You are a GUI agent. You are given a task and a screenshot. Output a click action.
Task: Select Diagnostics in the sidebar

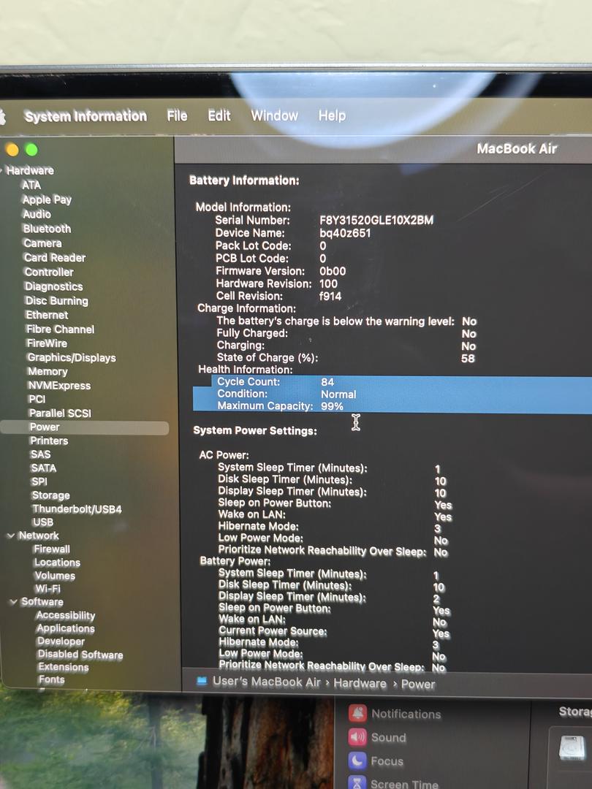coord(54,287)
